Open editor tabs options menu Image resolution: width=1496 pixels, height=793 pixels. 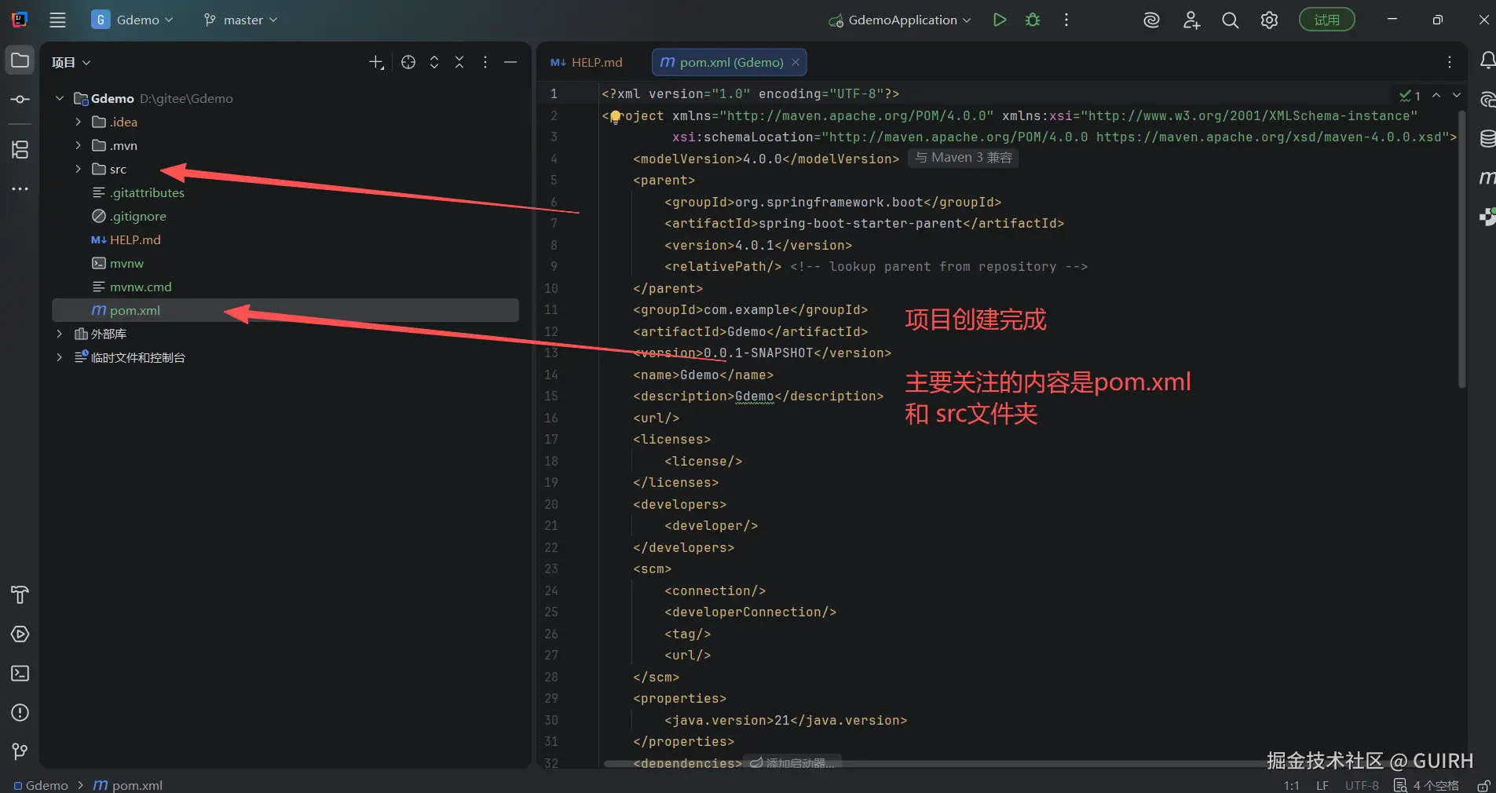click(x=1450, y=62)
